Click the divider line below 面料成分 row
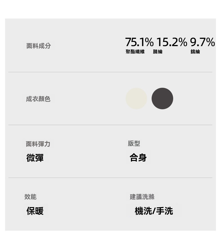The height and width of the screenshot is (249, 221). click(110, 72)
